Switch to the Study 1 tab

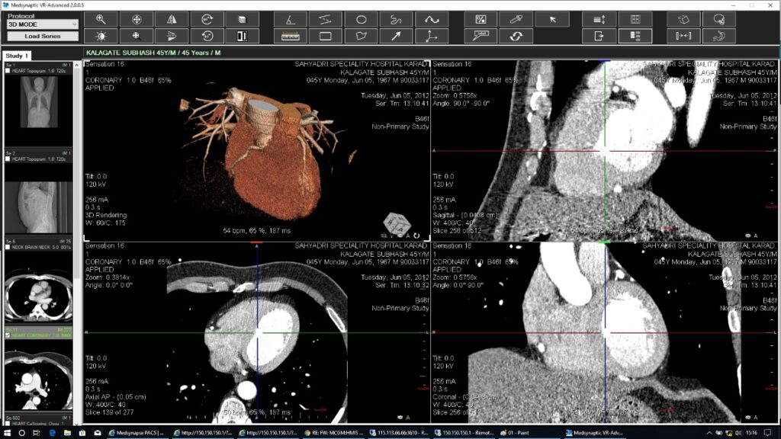coord(17,56)
